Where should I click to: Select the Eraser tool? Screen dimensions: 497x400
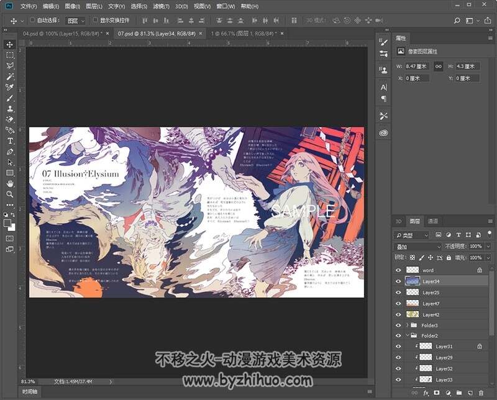(x=10, y=119)
